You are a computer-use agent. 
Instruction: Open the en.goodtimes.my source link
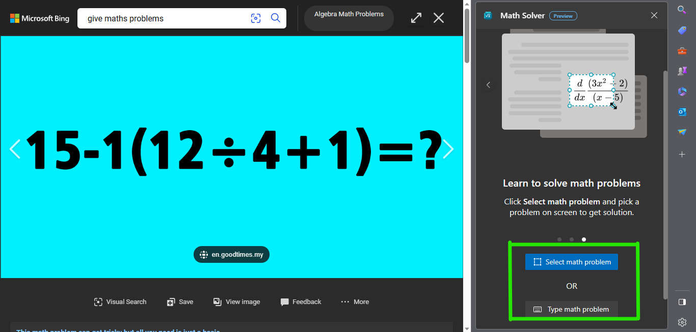click(x=231, y=254)
